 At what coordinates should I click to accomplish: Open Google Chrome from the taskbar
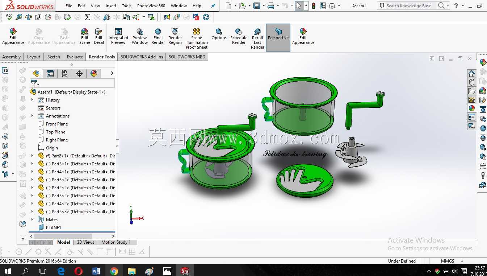(114, 271)
